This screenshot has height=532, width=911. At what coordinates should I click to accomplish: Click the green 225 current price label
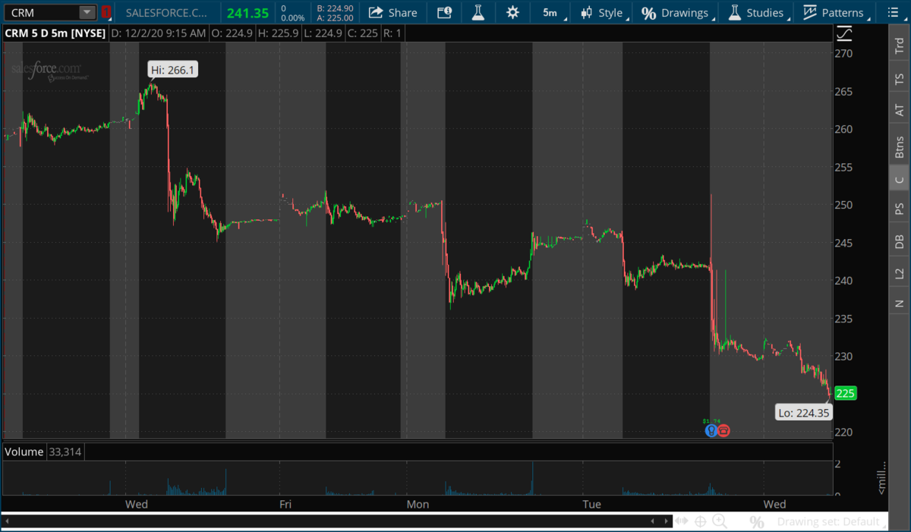[x=846, y=393]
